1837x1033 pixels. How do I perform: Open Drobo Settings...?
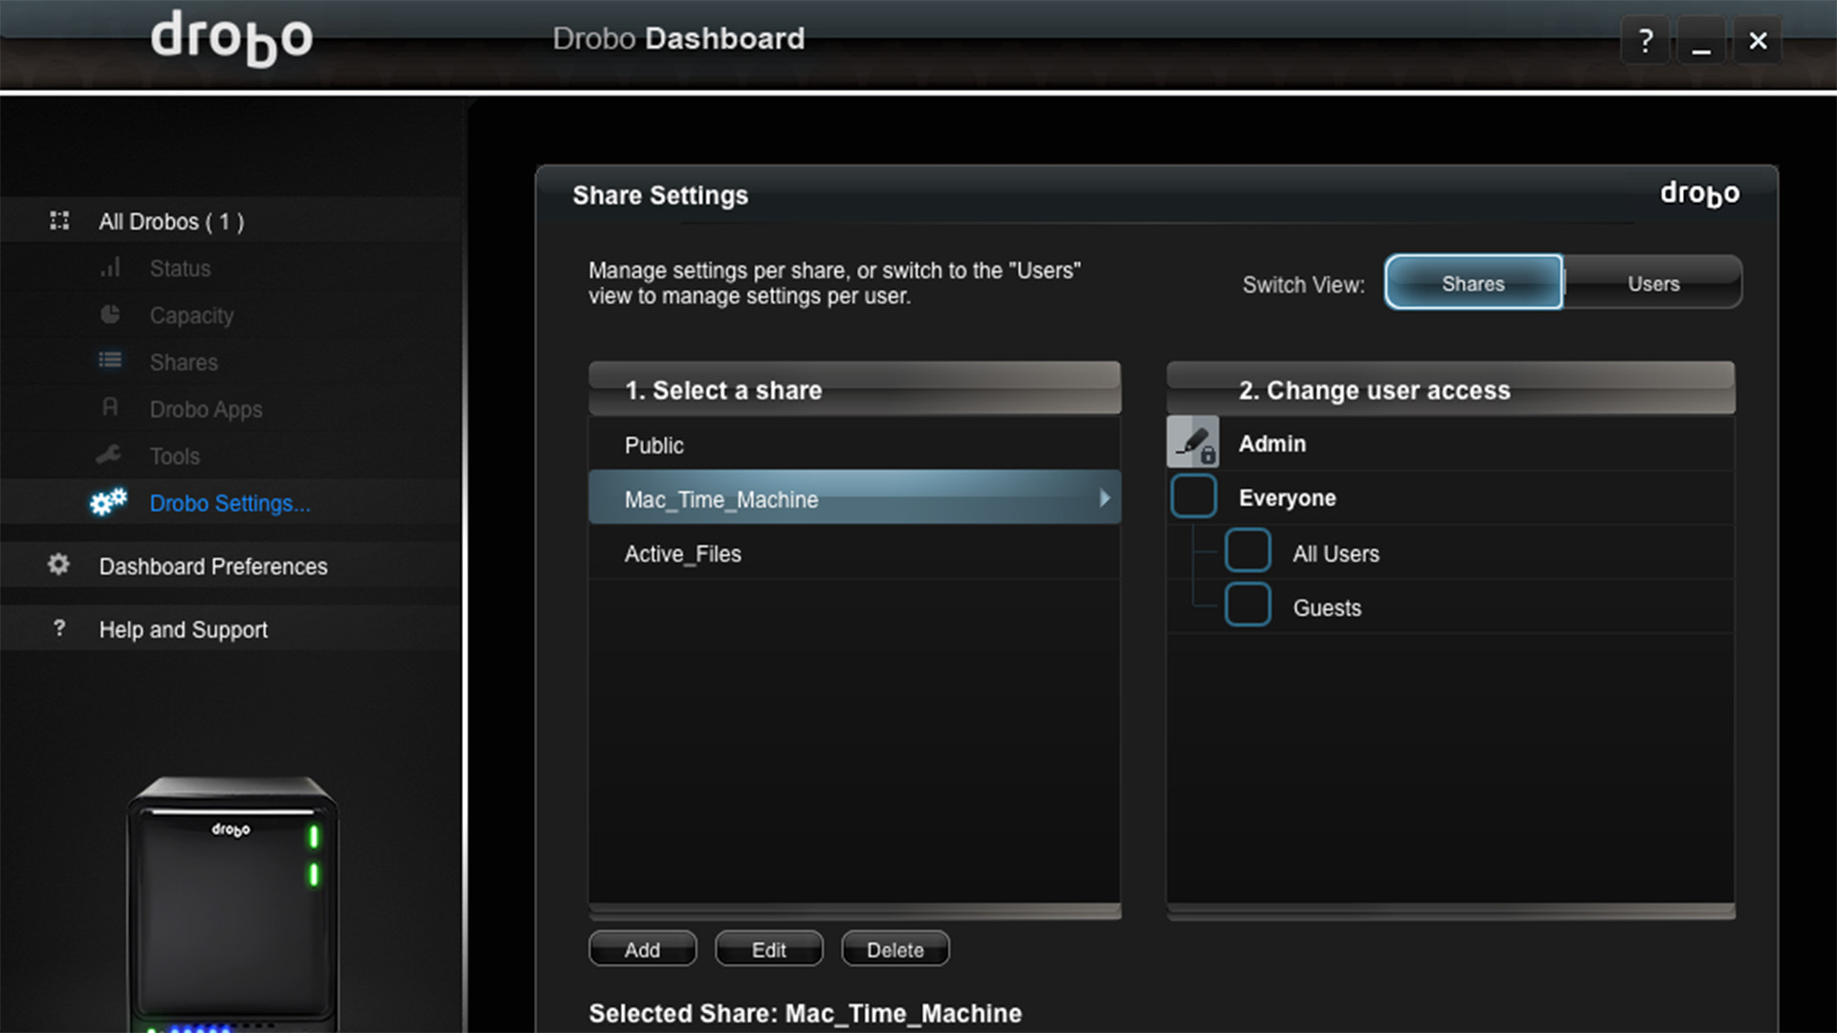(230, 503)
